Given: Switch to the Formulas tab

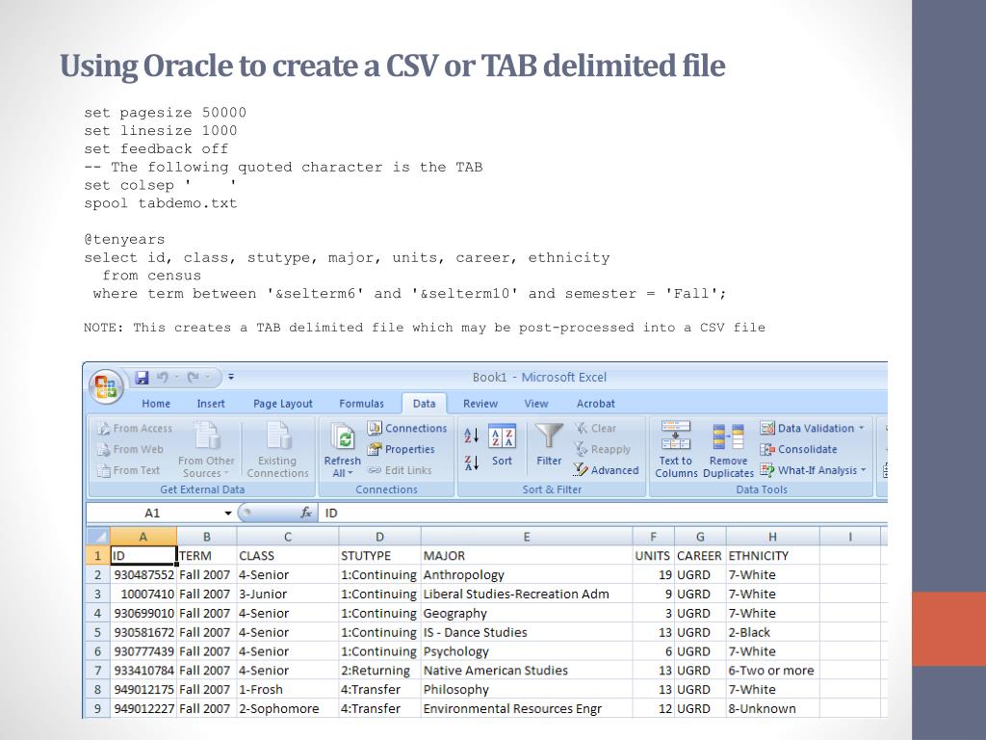Looking at the screenshot, I should coord(361,404).
